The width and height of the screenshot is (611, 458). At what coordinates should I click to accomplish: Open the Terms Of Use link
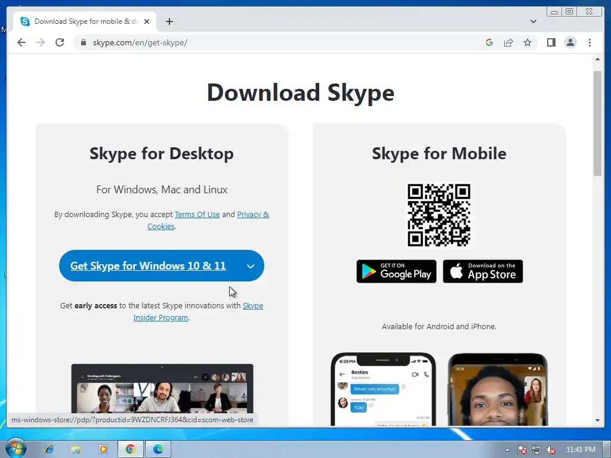pos(197,214)
